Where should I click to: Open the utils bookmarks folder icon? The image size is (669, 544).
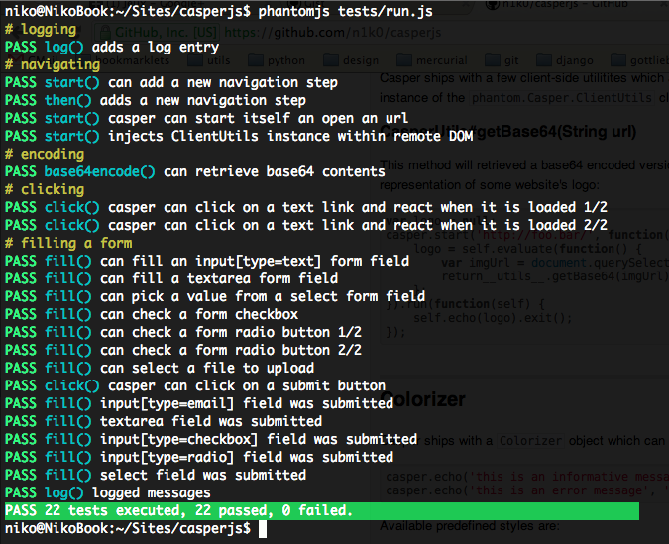[195, 60]
